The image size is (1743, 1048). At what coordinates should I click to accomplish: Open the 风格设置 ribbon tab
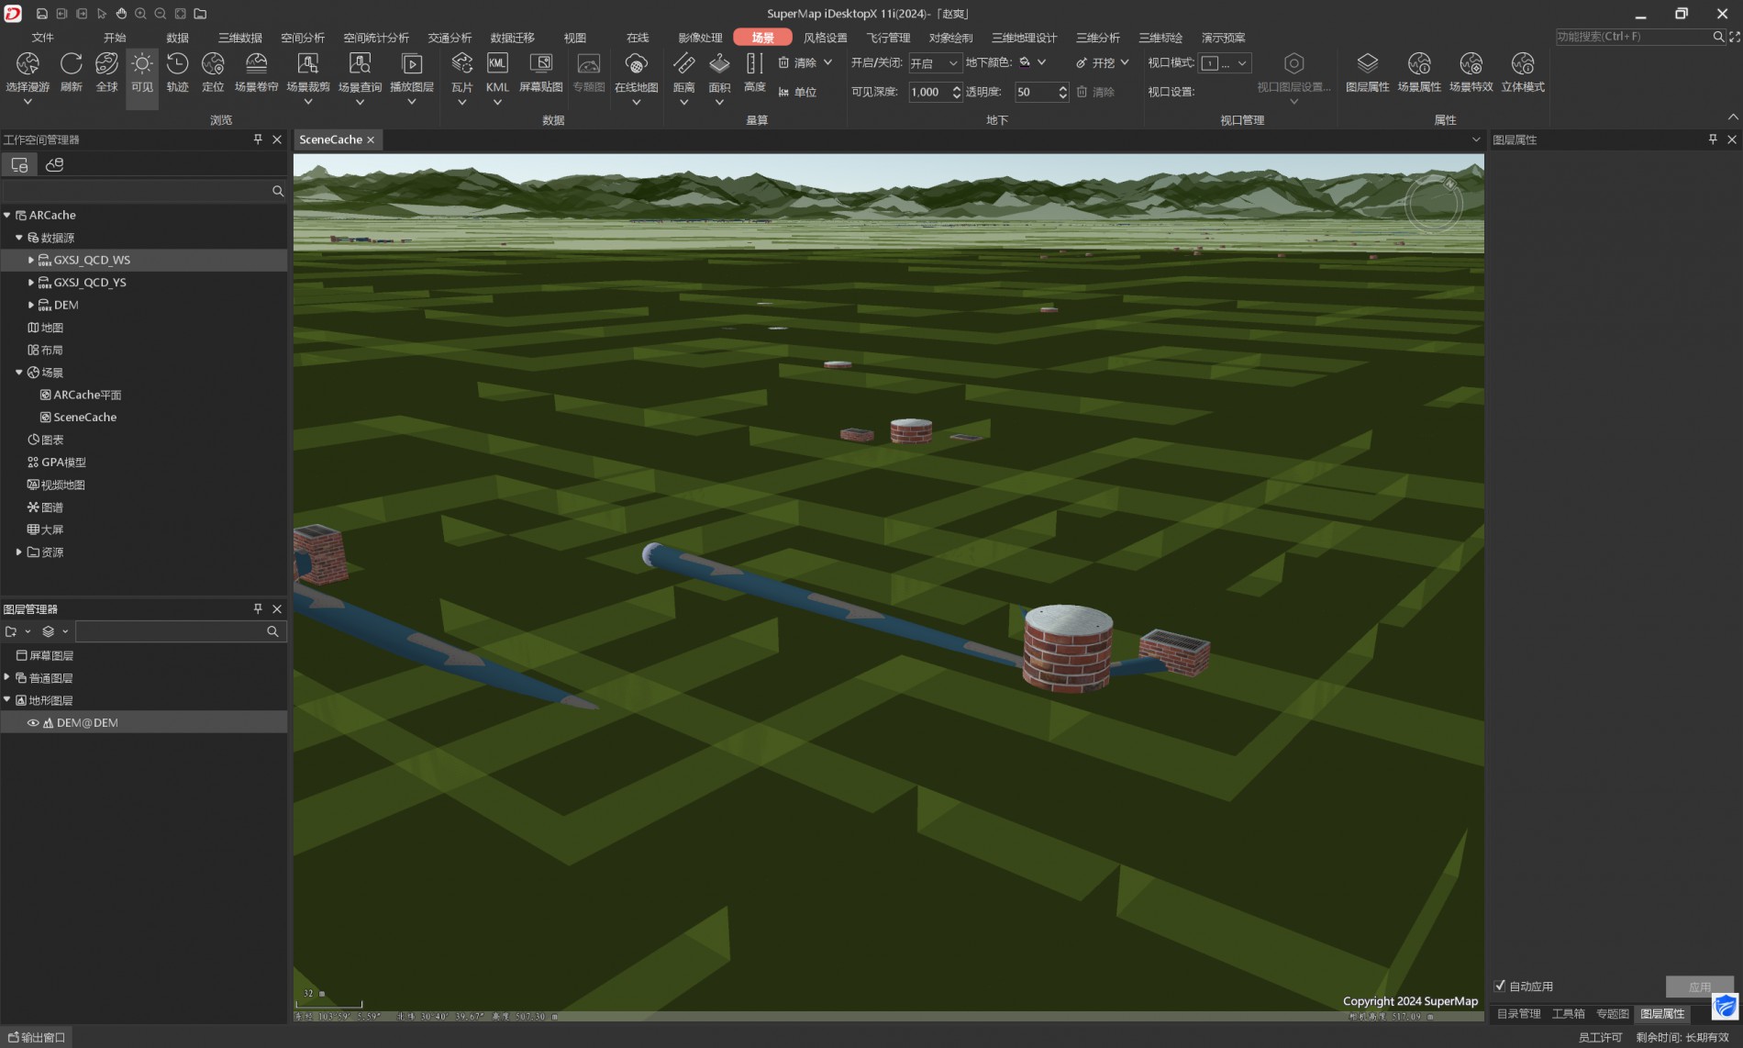[x=825, y=38]
